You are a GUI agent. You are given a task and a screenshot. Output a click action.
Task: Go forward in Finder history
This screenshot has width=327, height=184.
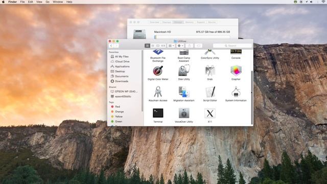point(116,45)
